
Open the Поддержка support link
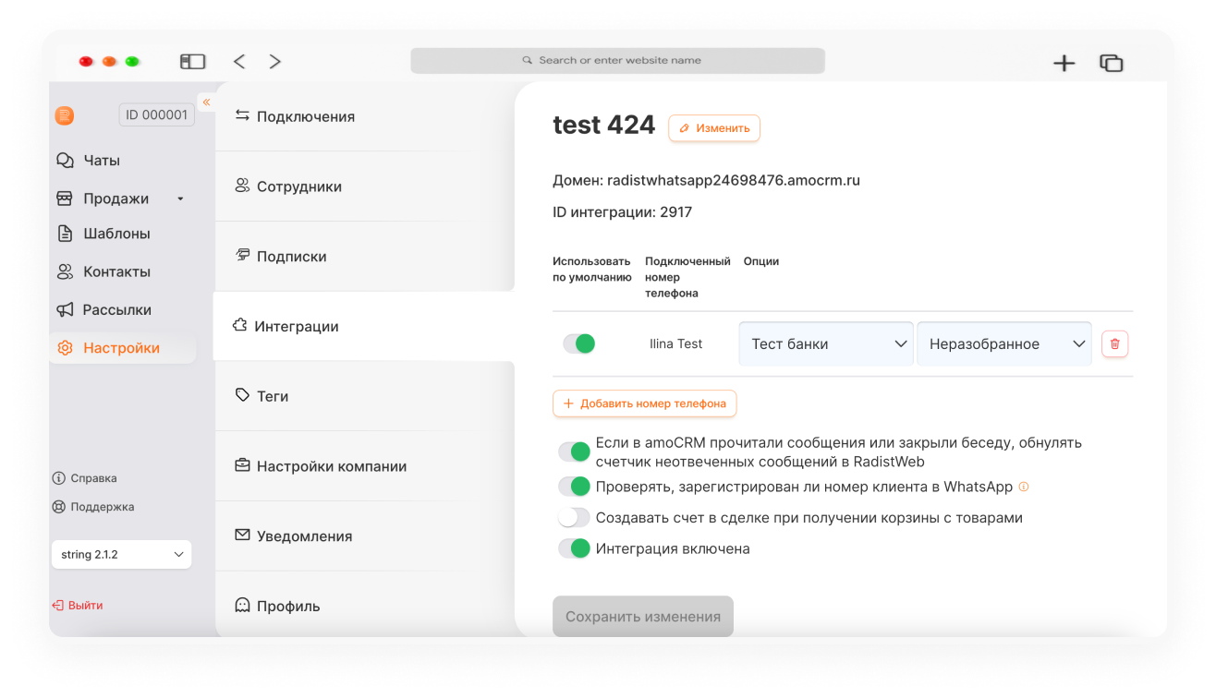click(93, 507)
